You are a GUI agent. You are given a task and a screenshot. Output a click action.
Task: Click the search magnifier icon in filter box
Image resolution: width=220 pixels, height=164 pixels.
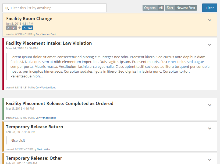pos(7,8)
